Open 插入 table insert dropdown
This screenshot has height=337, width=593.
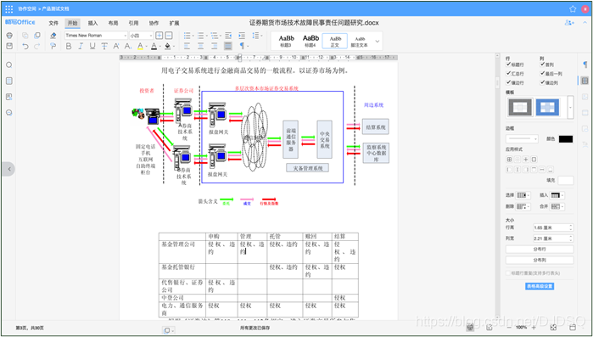pos(557,195)
